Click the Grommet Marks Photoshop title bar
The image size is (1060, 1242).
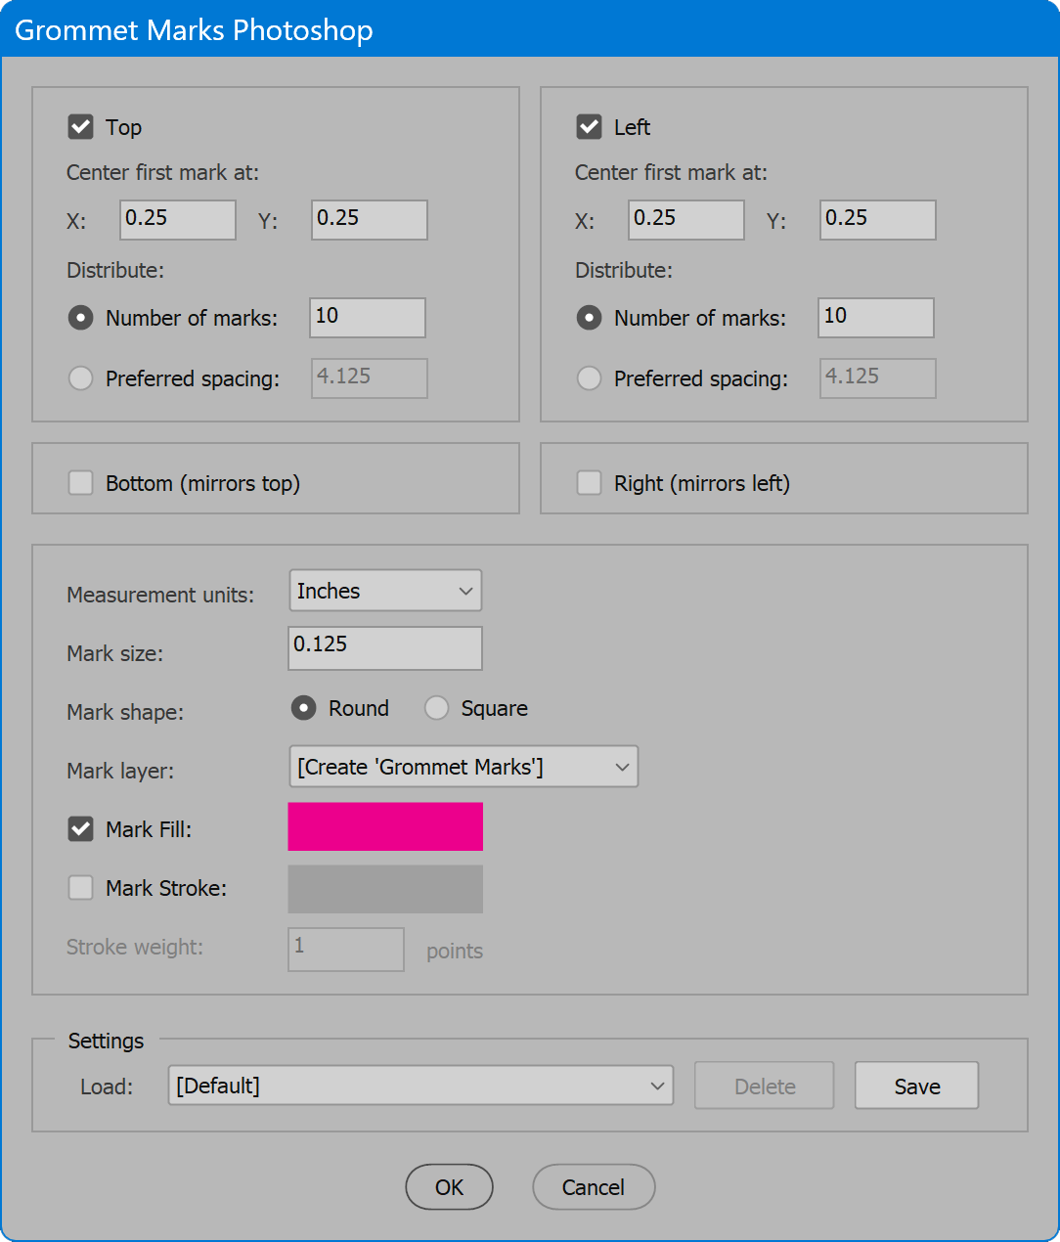pyautogui.click(x=530, y=29)
